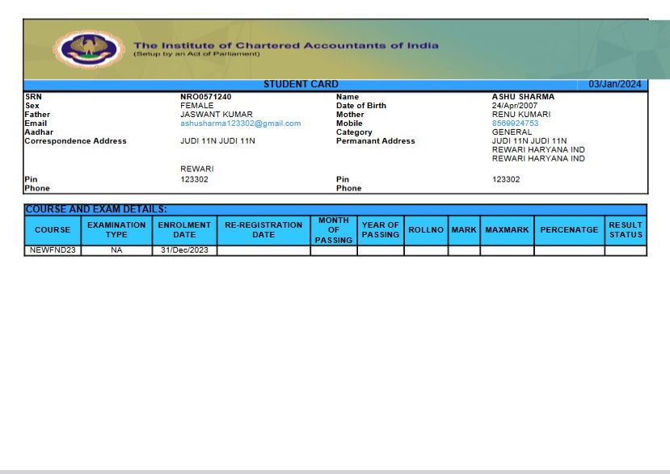Click the MONTH OF PASSING column header
The width and height of the screenshot is (670, 474).
click(x=334, y=230)
